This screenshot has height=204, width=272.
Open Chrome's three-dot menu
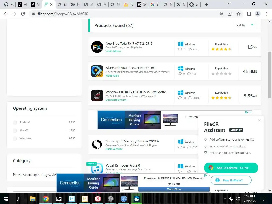(x=266, y=14)
